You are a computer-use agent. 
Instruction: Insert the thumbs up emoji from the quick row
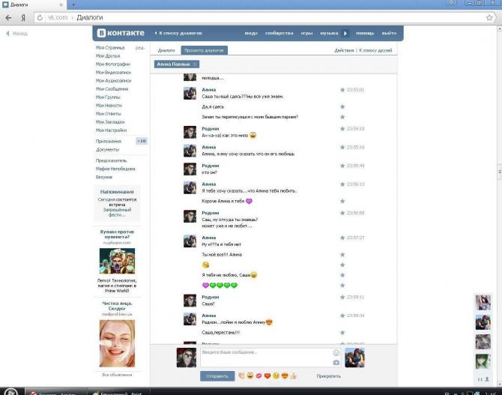(x=294, y=375)
